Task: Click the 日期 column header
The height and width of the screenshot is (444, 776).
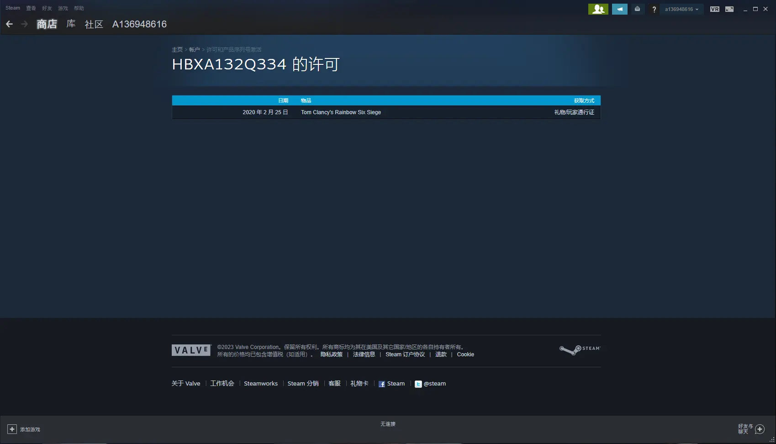Action: point(283,100)
